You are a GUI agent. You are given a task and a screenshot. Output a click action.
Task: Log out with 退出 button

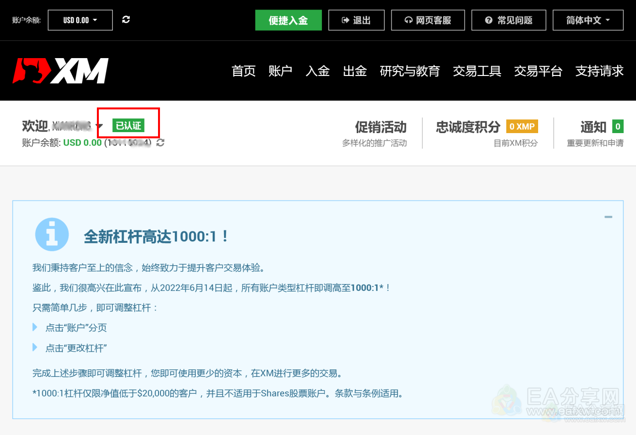356,20
